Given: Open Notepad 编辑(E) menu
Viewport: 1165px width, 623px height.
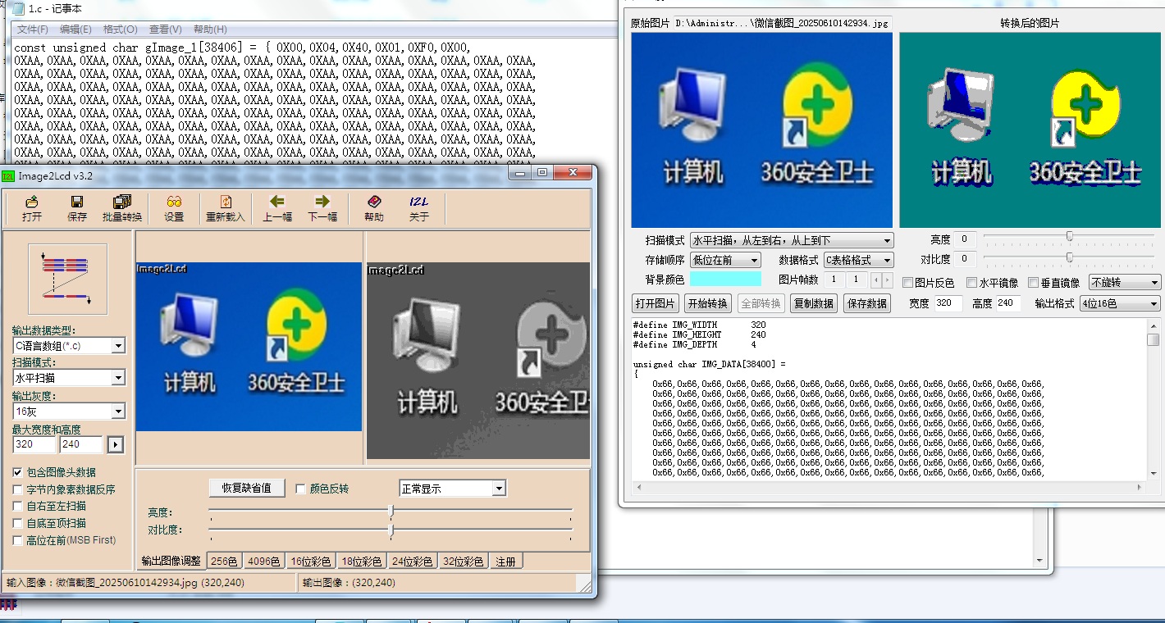Looking at the screenshot, I should pyautogui.click(x=75, y=30).
